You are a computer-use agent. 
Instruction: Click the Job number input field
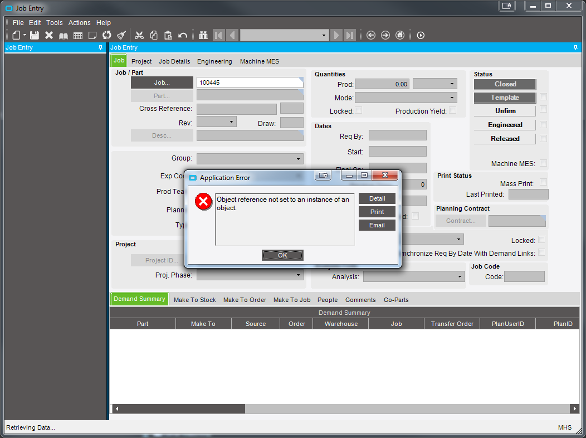tap(250, 82)
